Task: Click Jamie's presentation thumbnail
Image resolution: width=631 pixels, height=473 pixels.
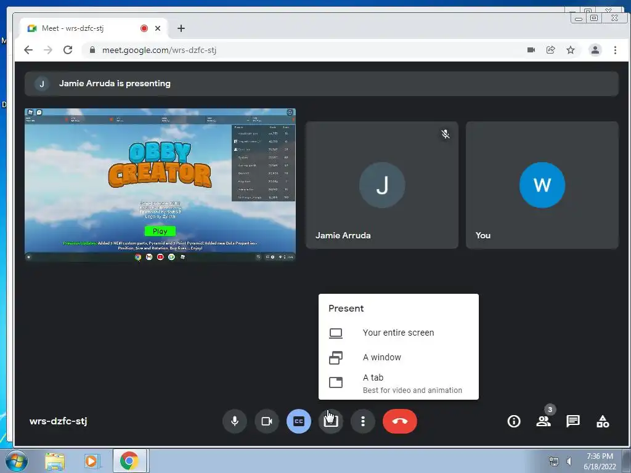Action: point(160,185)
